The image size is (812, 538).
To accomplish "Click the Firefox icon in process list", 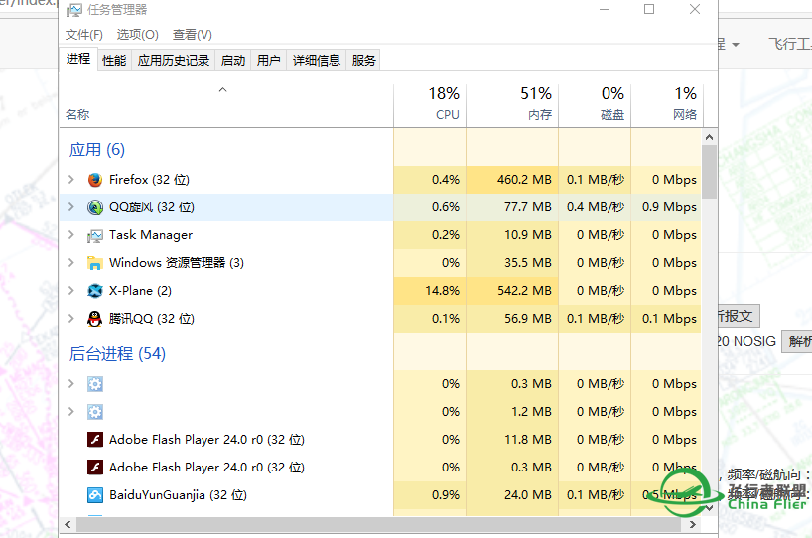I will (95, 180).
